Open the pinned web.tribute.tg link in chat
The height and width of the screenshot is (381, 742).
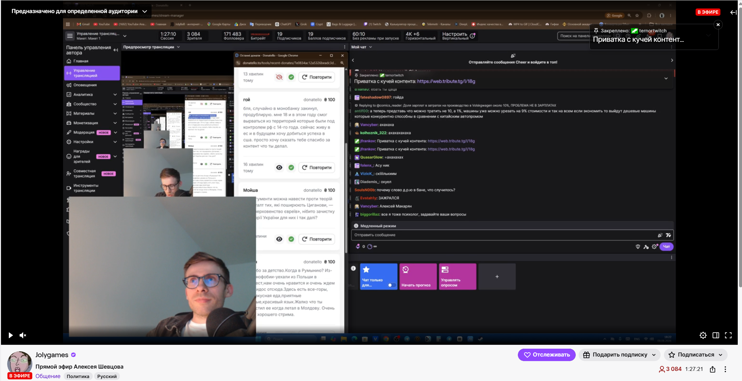pyautogui.click(x=446, y=81)
